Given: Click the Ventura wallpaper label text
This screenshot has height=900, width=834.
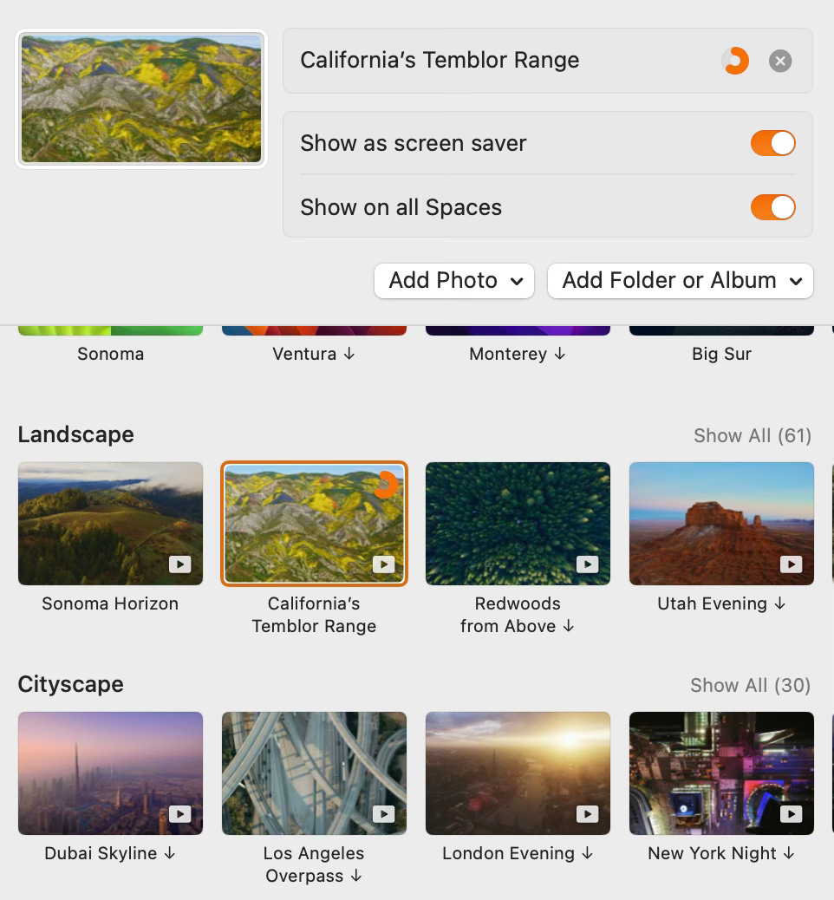Looking at the screenshot, I should tap(304, 354).
